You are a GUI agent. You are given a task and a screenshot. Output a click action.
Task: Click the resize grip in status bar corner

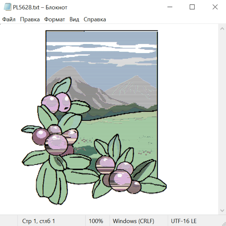(x=224, y=224)
